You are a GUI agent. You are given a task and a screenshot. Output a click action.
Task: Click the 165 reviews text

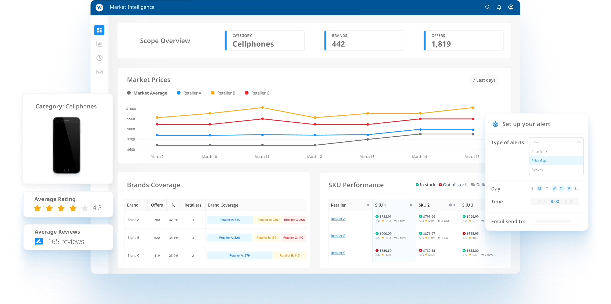click(66, 242)
